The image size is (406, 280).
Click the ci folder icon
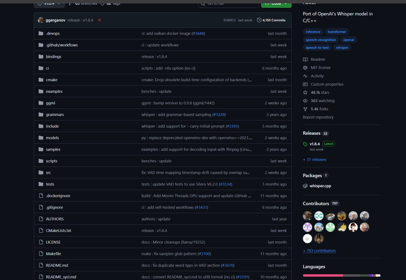point(41,68)
